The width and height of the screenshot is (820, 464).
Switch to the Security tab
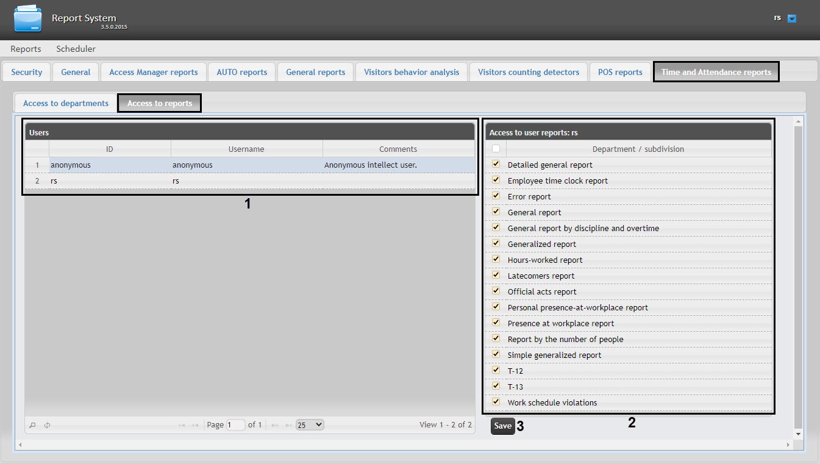pos(27,72)
